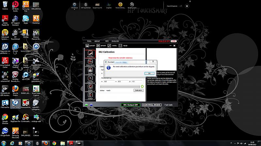
Task: Click the ready status text
Action: click(x=108, y=91)
